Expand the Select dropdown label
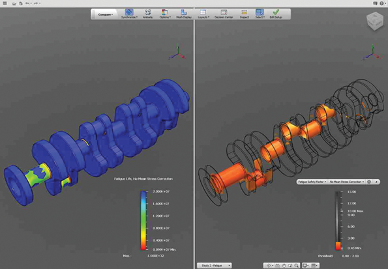Image resolution: width=388 pixels, height=269 pixels. [260, 18]
